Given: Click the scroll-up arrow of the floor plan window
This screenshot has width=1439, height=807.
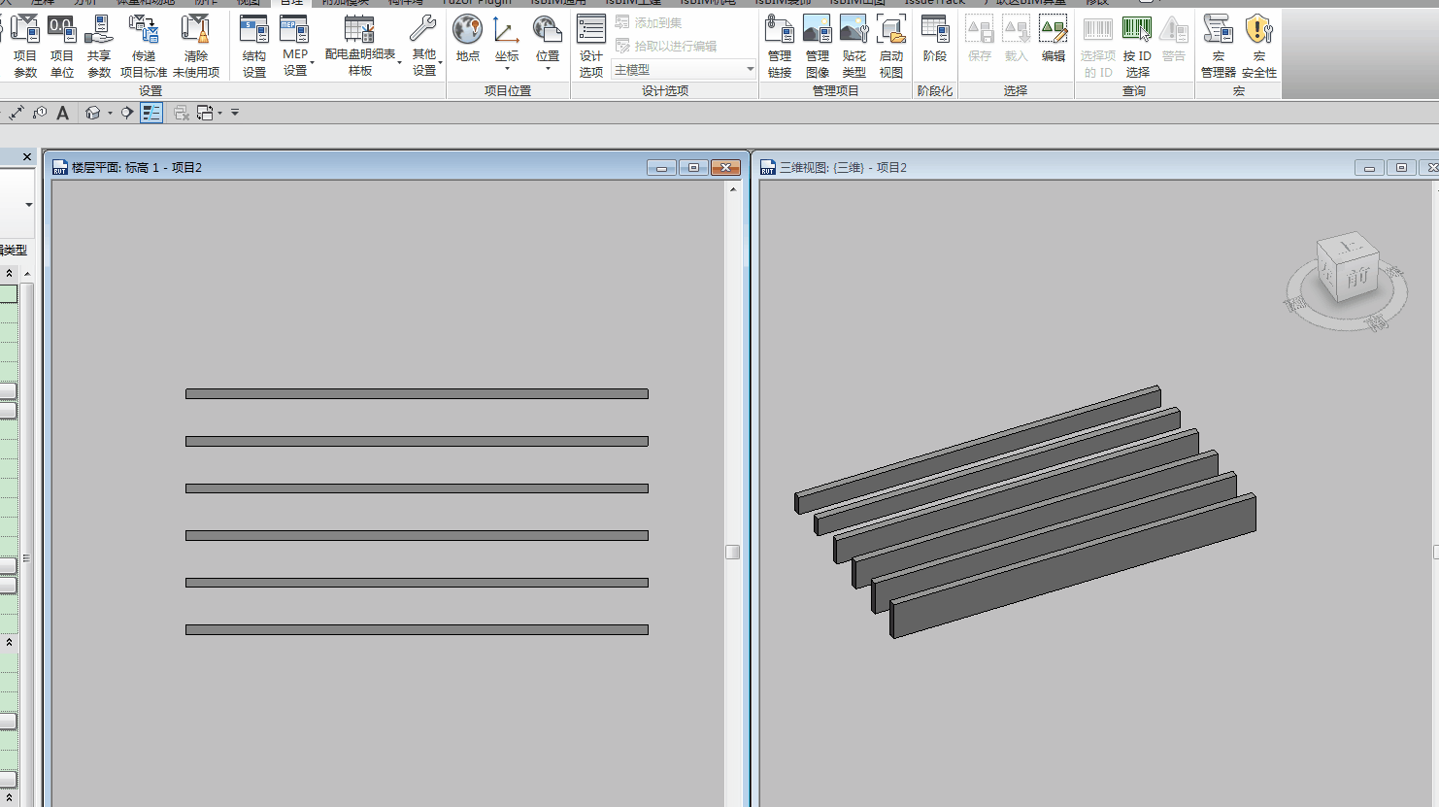Looking at the screenshot, I should click(733, 189).
